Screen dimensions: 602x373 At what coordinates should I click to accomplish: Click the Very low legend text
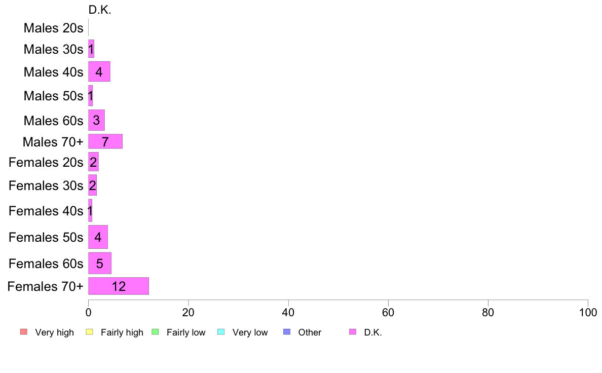[250, 332]
